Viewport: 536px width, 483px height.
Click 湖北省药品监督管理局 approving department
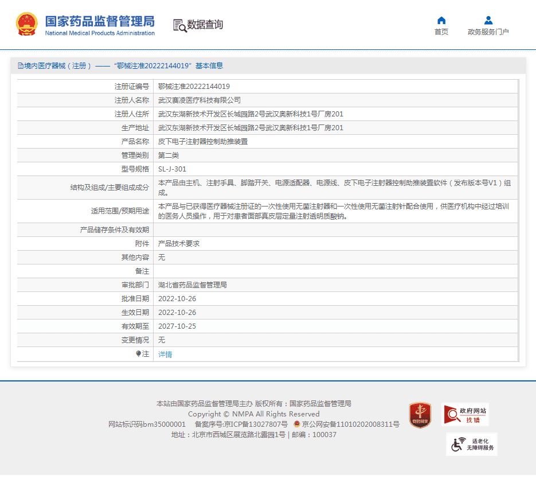[193, 285]
